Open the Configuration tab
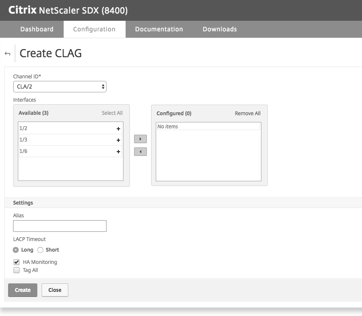The width and height of the screenshot is (362, 316). coord(94,29)
